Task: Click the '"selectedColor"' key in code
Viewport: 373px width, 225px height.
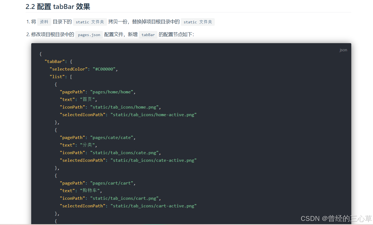Action: 69,69
